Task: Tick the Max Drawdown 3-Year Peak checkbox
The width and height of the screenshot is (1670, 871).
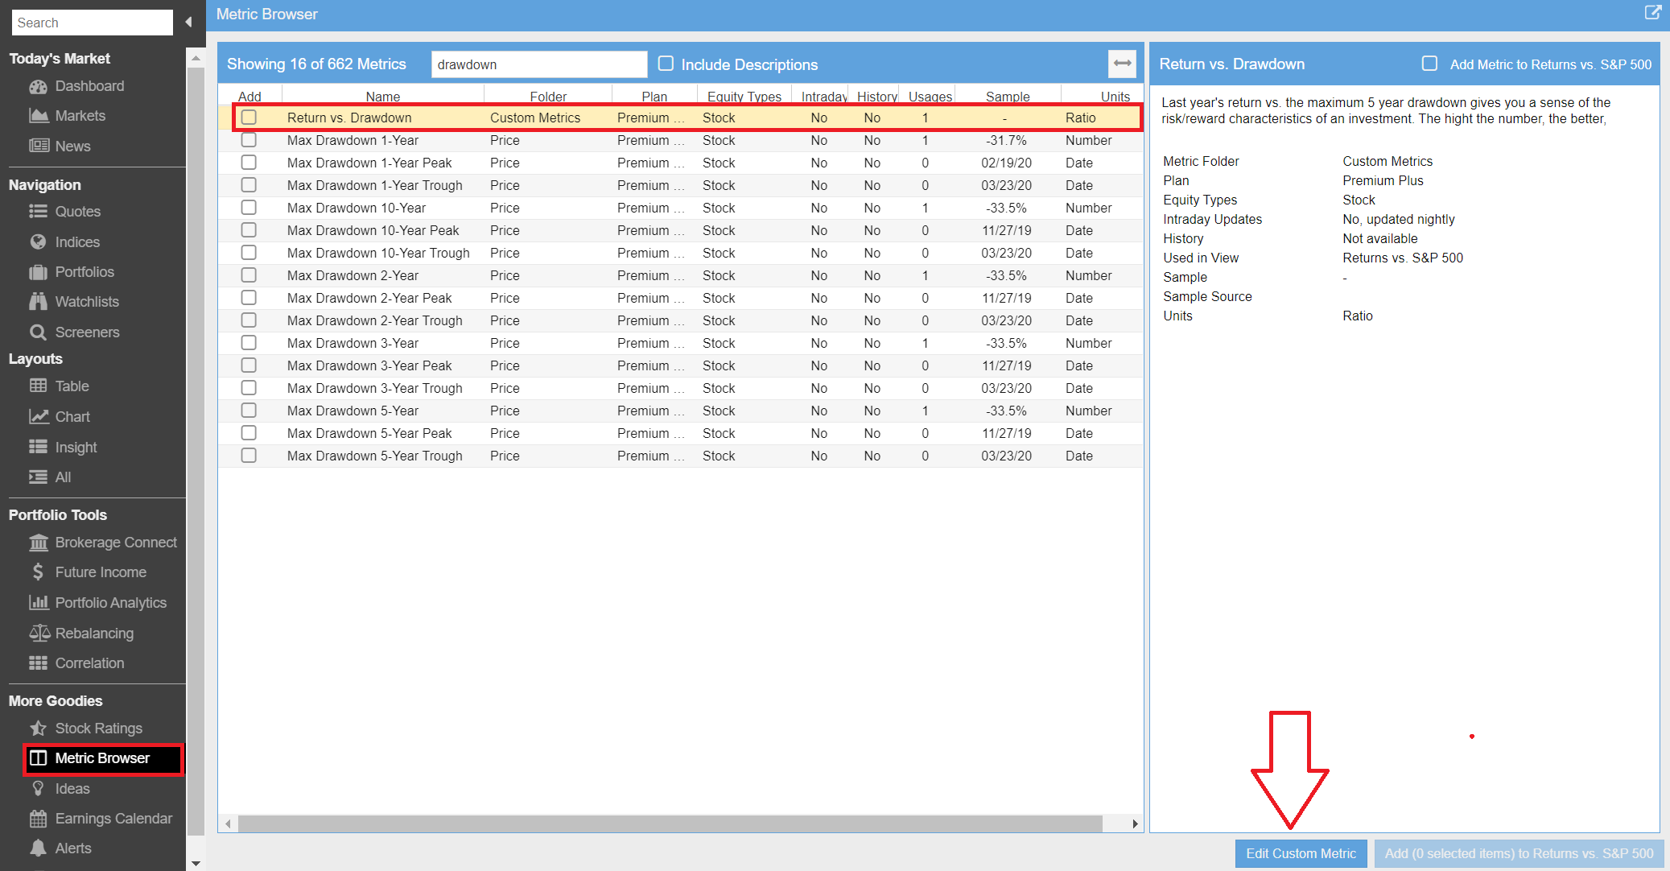Action: coord(249,365)
